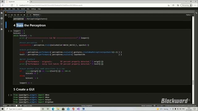Click the Python 3 kernel name in toolbar

pos(189,15)
